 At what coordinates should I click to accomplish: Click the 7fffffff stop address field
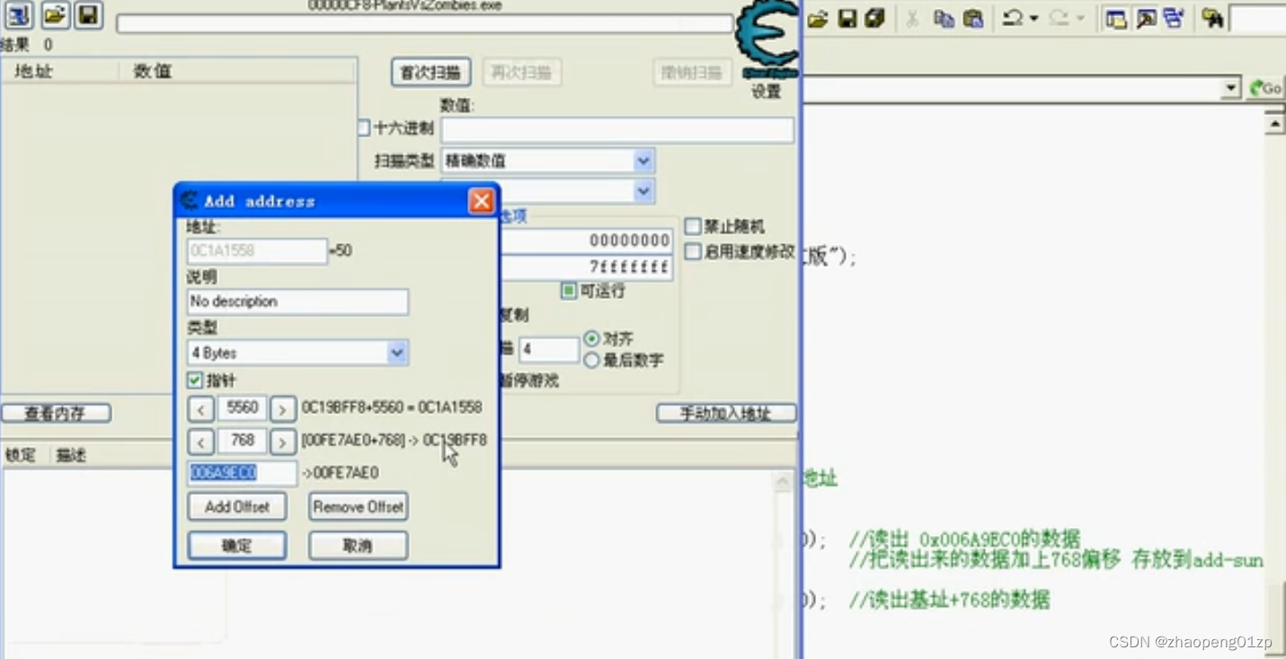586,268
